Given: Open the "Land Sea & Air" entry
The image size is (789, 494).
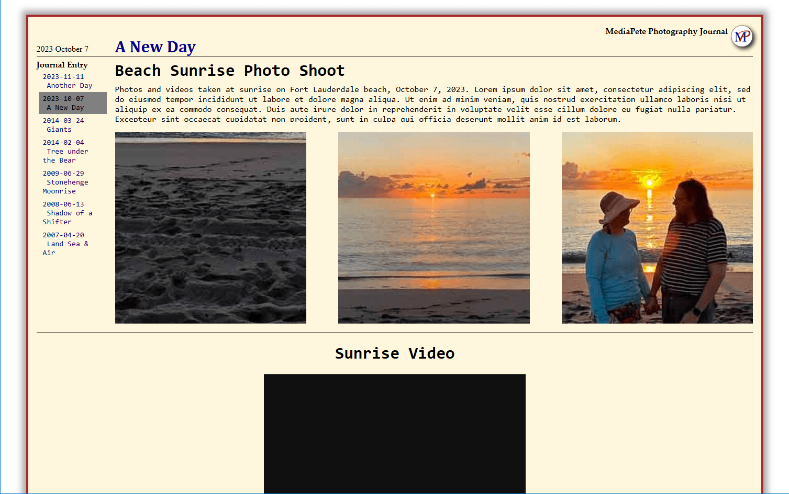Looking at the screenshot, I should tap(66, 244).
